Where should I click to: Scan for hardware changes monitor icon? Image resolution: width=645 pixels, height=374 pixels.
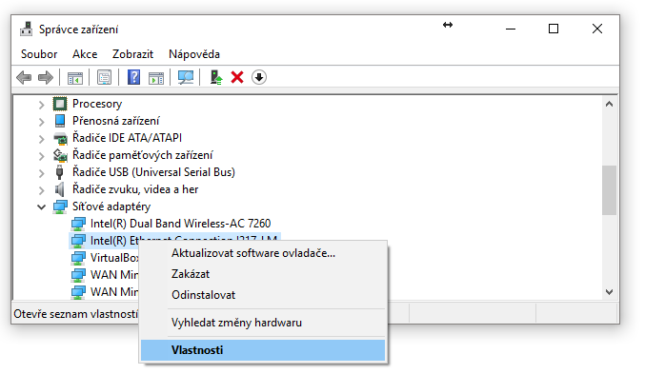(x=186, y=77)
